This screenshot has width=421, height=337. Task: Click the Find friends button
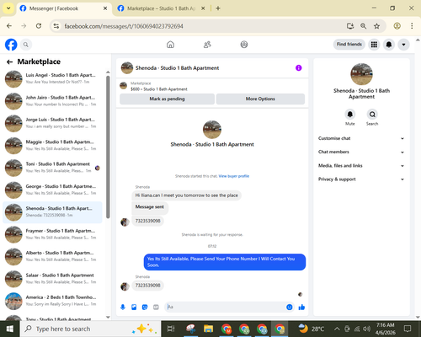(x=349, y=45)
